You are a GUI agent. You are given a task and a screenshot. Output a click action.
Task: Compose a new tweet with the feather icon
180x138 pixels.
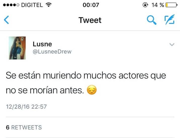pos(170,20)
